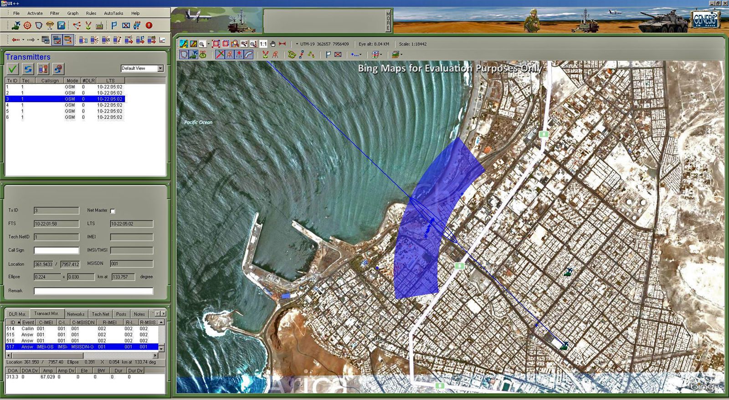Click the chart icon at end of second toolbar
The image size is (729, 400).
(163, 40)
